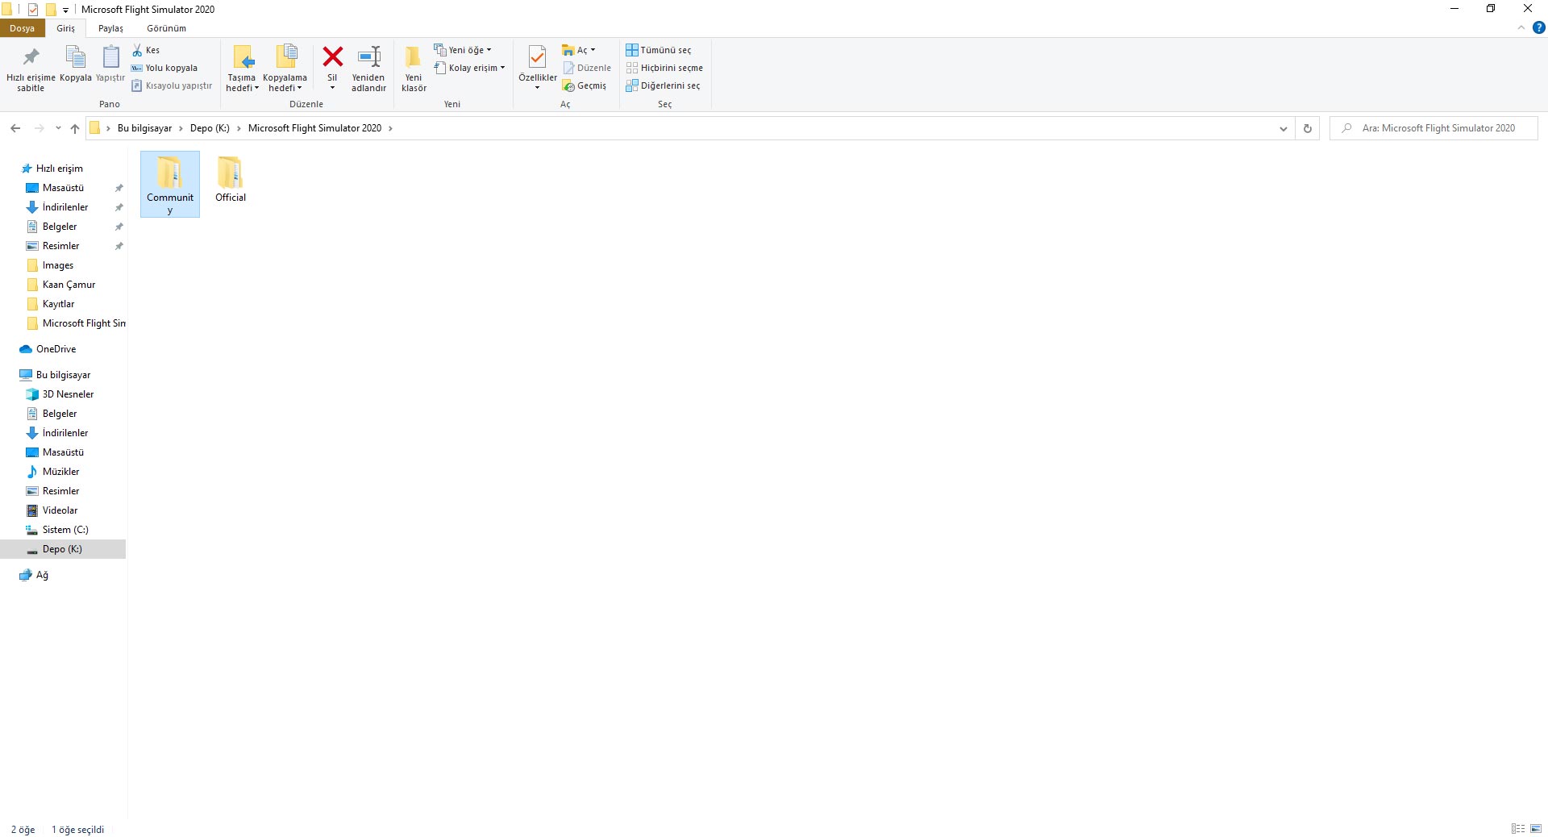Go up one folder level

click(75, 128)
